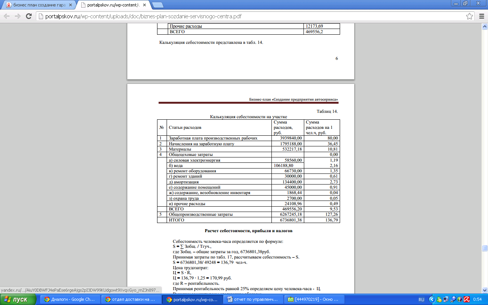Click the caption 'Калькуляция себестоимости на участке'
The image size is (488, 305).
point(249,117)
